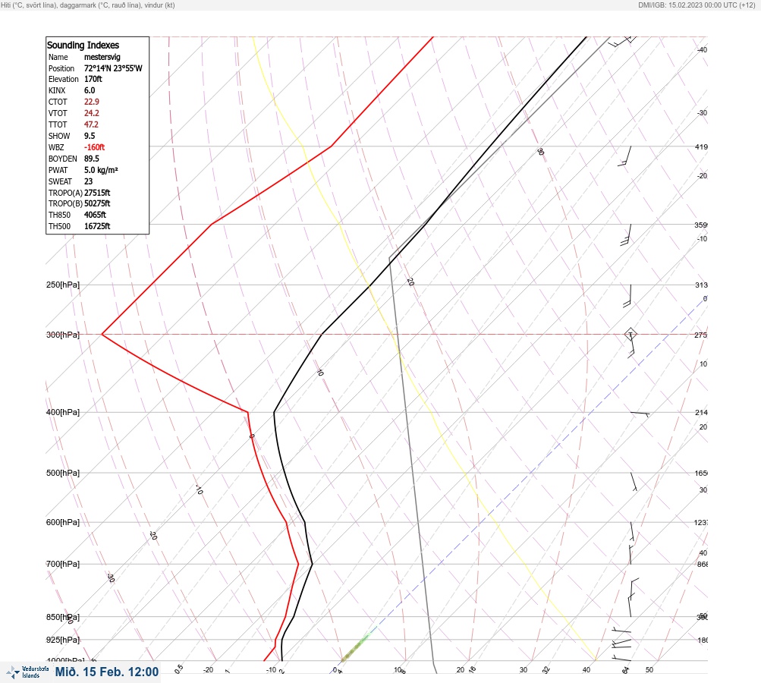Click the 925[hPa] pressure label
The width and height of the screenshot is (761, 683).
point(63,640)
